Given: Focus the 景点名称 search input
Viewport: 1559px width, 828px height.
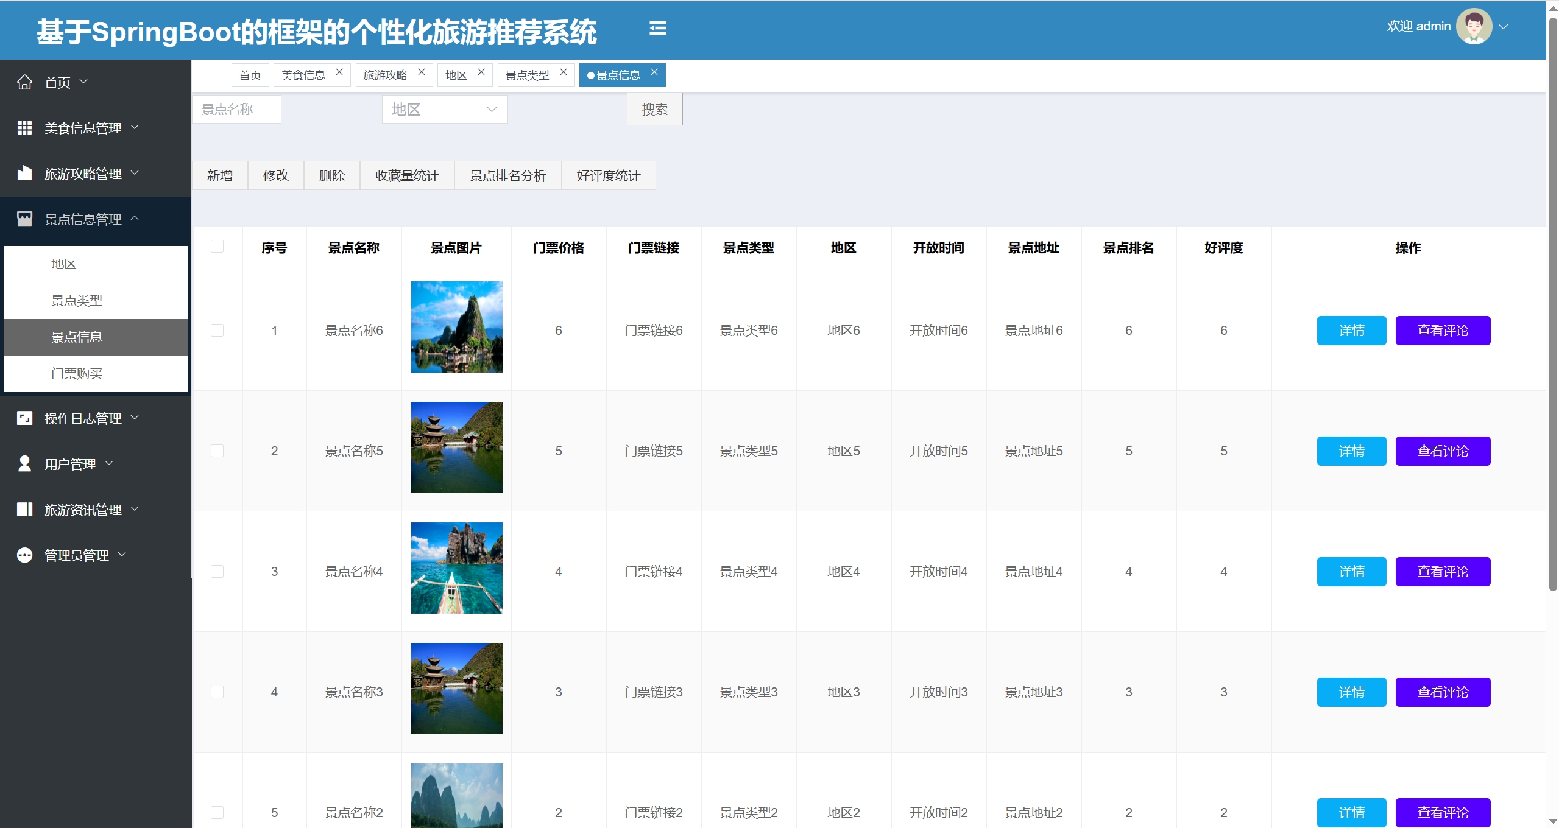Looking at the screenshot, I should [237, 110].
